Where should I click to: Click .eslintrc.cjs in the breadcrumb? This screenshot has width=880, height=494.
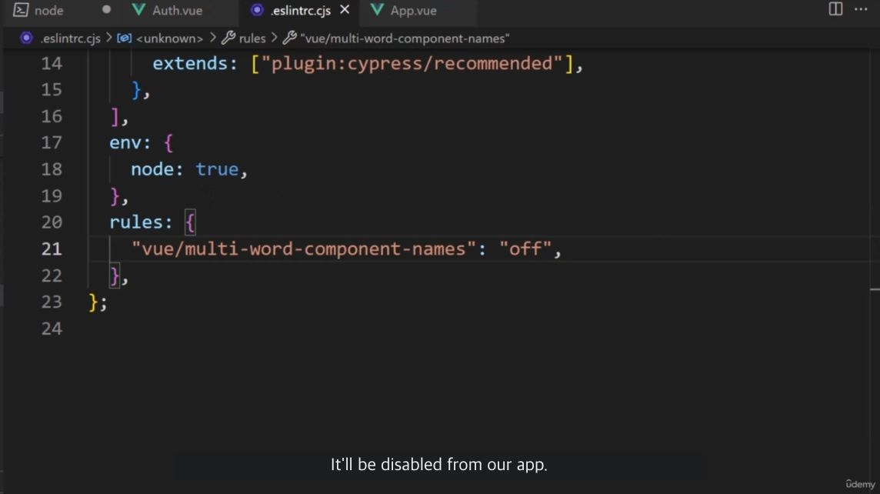(x=70, y=38)
